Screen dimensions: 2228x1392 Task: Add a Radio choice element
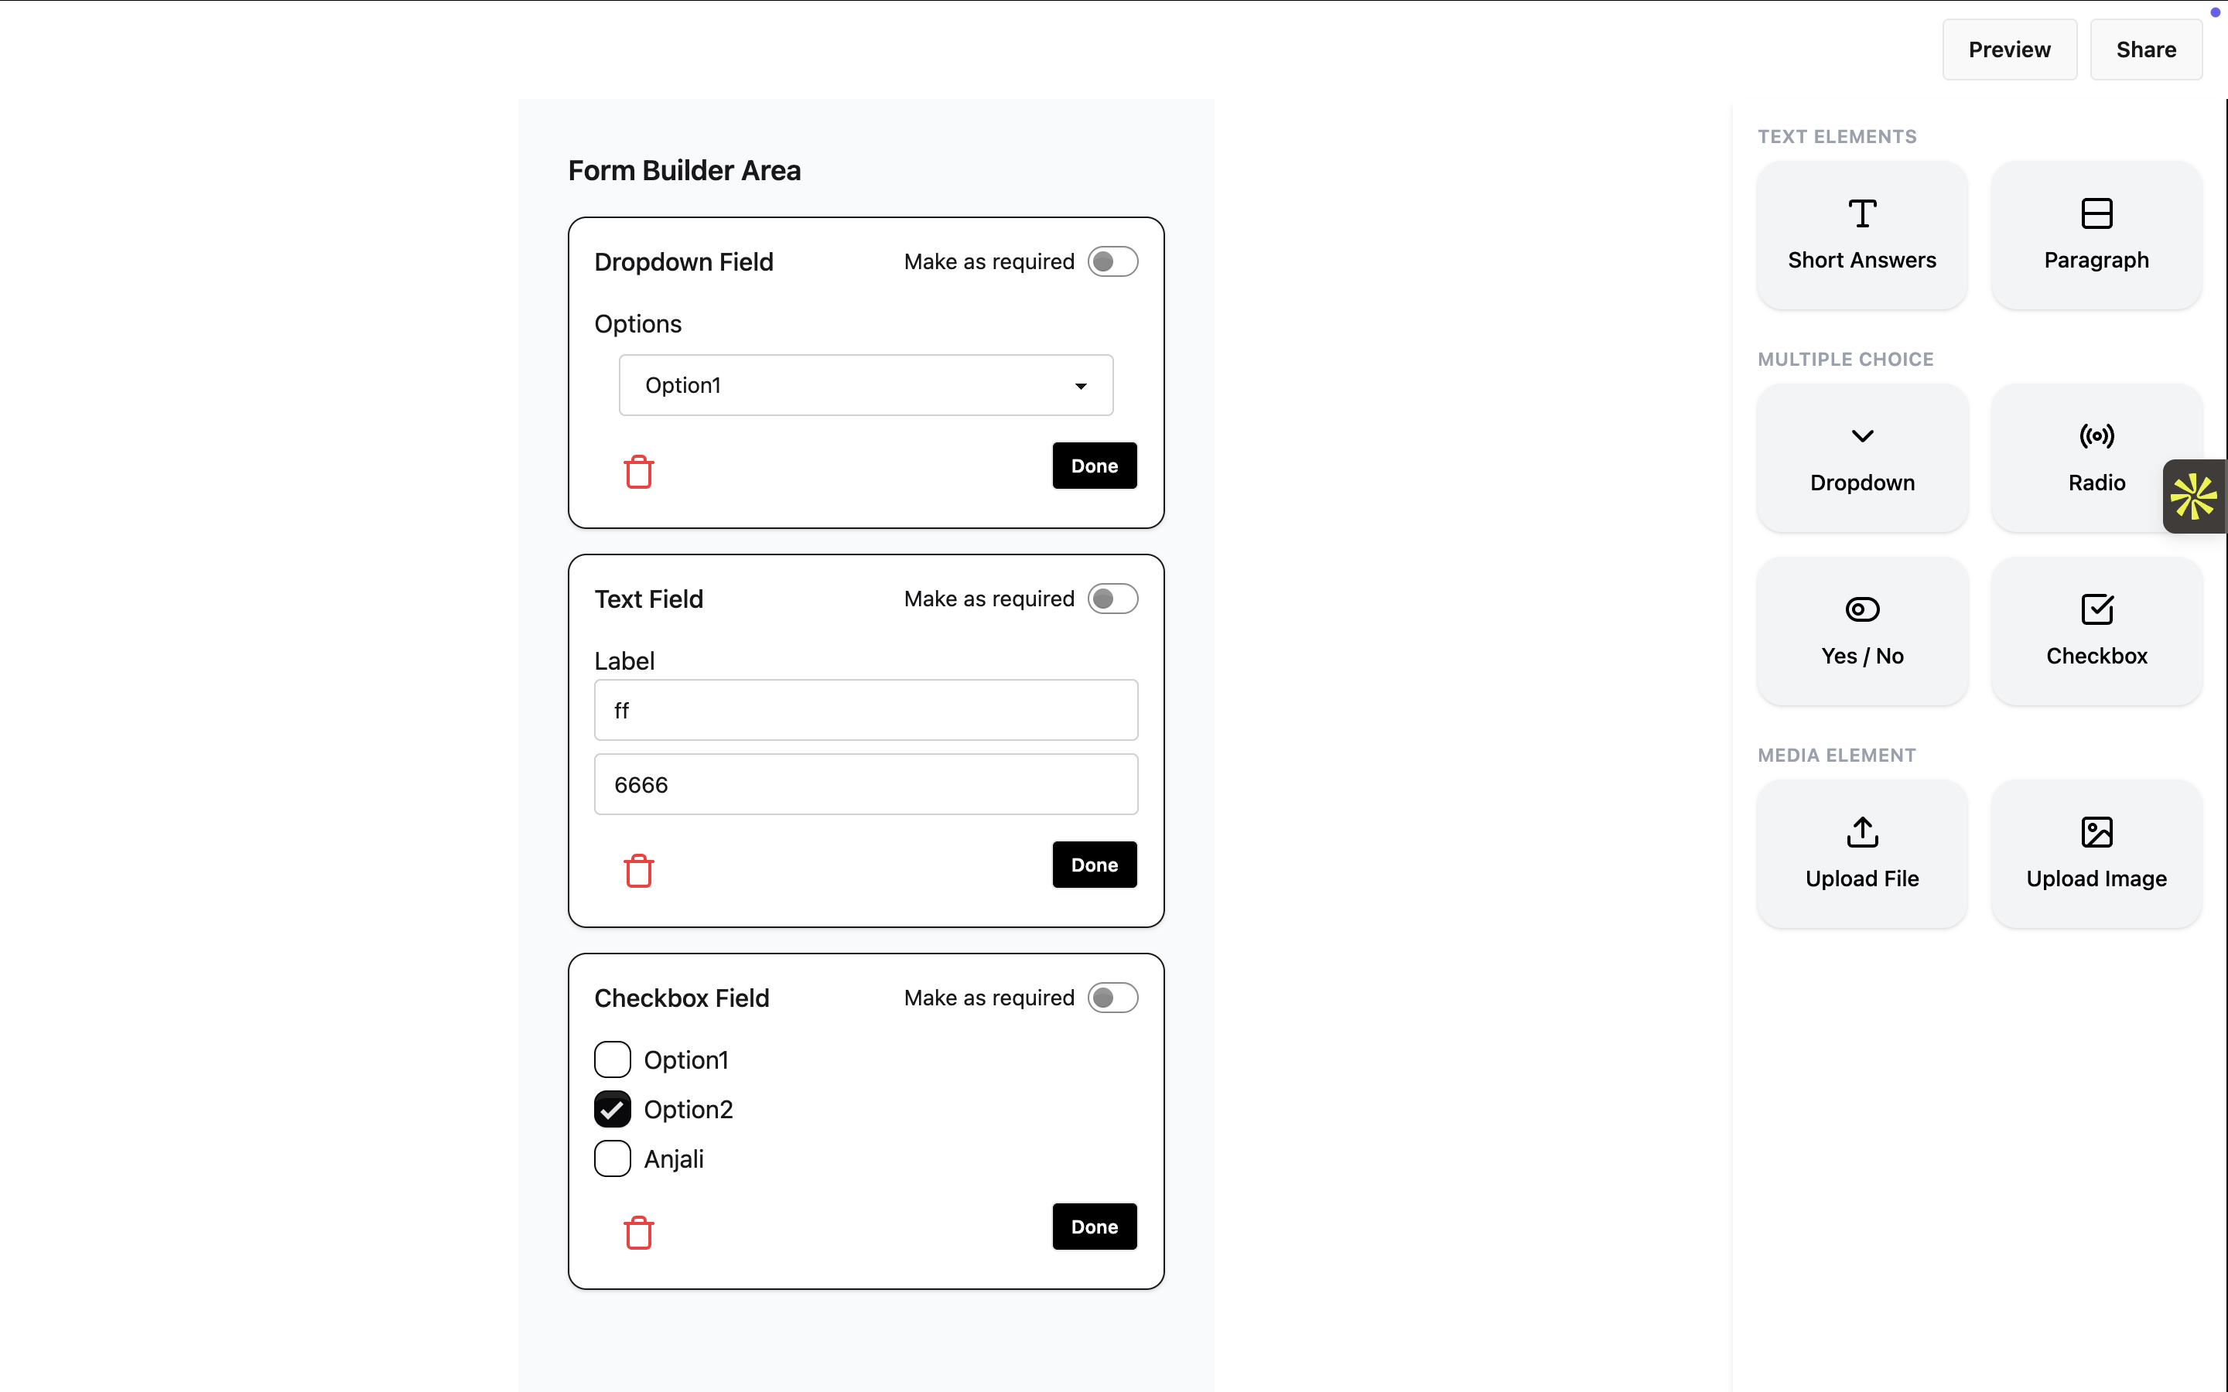pyautogui.click(x=2096, y=458)
